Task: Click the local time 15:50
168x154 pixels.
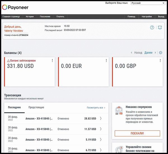Action: pyautogui.click(x=67, y=26)
